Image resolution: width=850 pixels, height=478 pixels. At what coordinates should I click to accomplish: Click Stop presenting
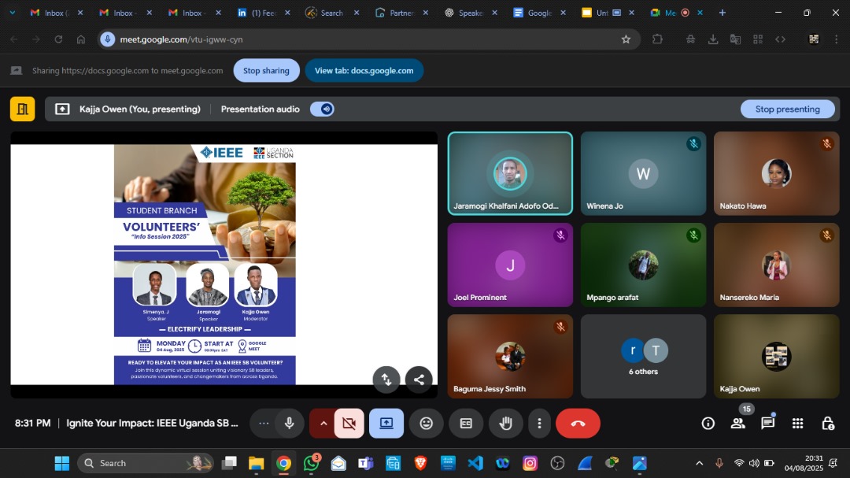click(788, 109)
